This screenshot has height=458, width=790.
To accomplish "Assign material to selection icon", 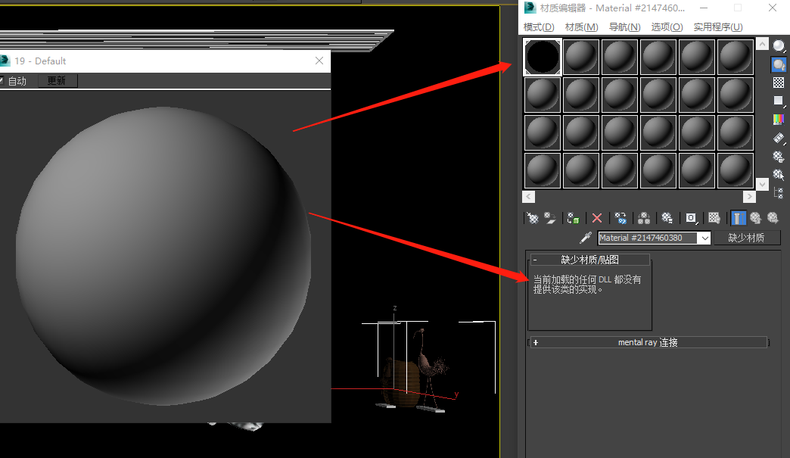I will pos(574,218).
